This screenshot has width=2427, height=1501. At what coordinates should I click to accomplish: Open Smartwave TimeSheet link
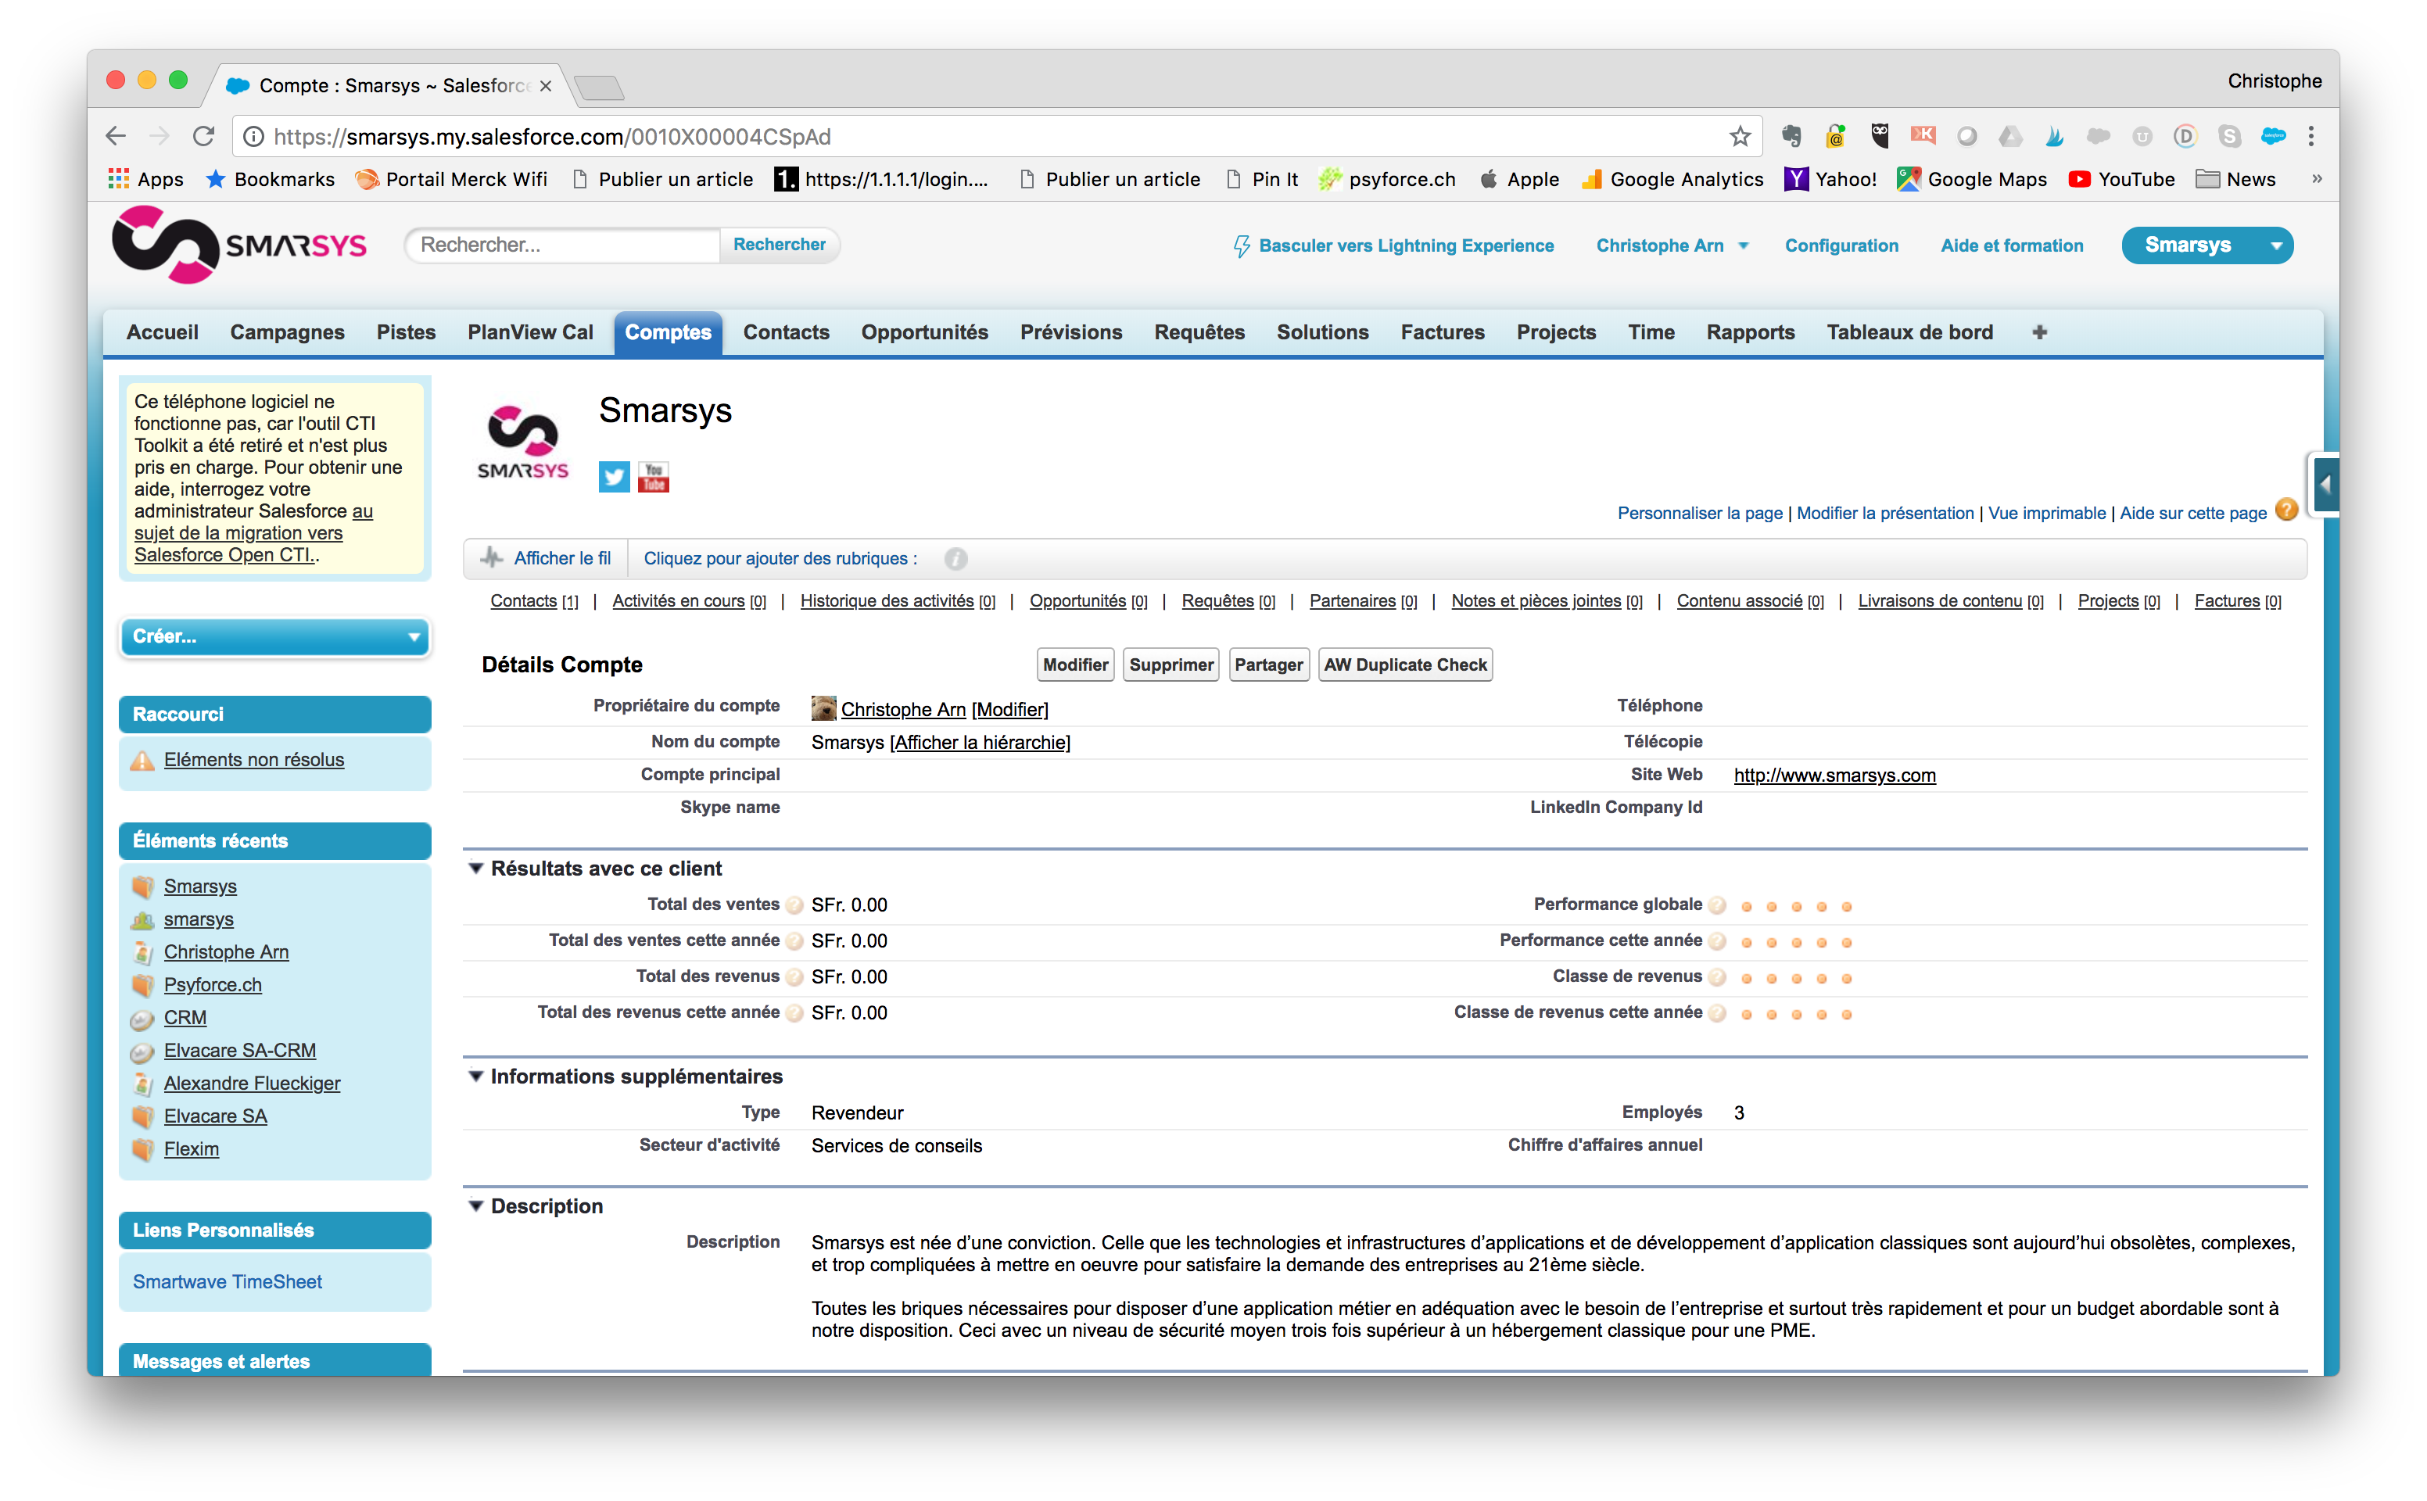tap(228, 1281)
